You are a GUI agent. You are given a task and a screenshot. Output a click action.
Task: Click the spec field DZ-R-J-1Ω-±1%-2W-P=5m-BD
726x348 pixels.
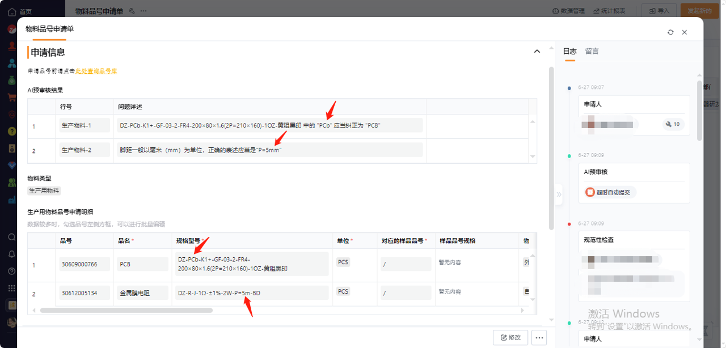point(252,293)
